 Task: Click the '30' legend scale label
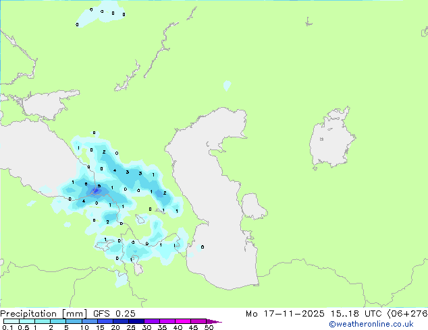(146, 327)
